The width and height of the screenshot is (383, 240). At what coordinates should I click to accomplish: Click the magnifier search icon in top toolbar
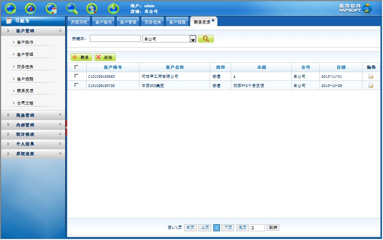[x=72, y=8]
